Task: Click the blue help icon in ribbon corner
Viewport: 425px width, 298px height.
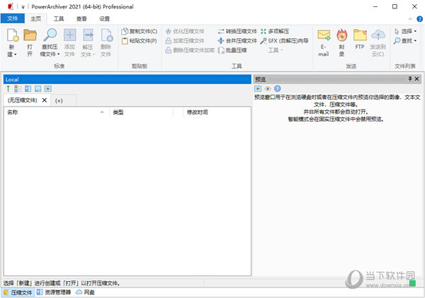Action: [419, 19]
